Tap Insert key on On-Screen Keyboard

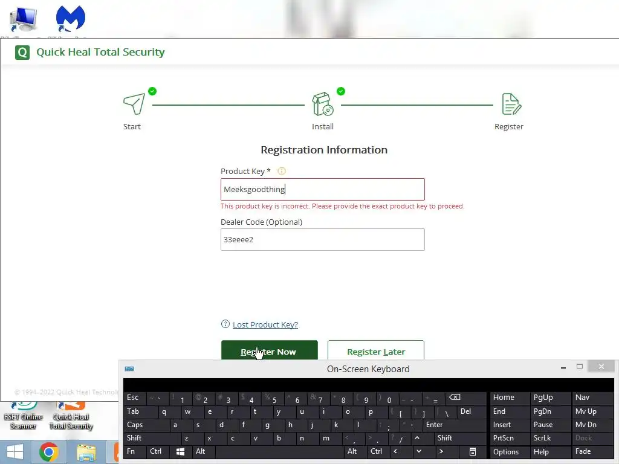510,425
